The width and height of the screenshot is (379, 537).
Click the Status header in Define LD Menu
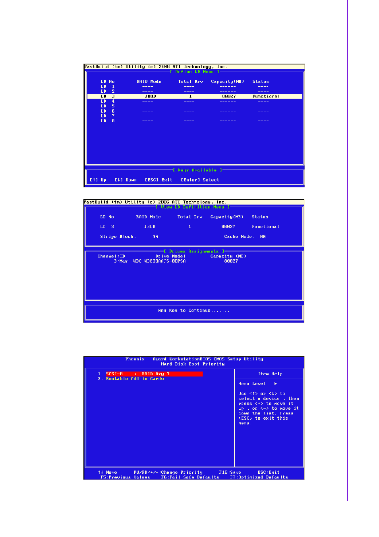tap(261, 82)
